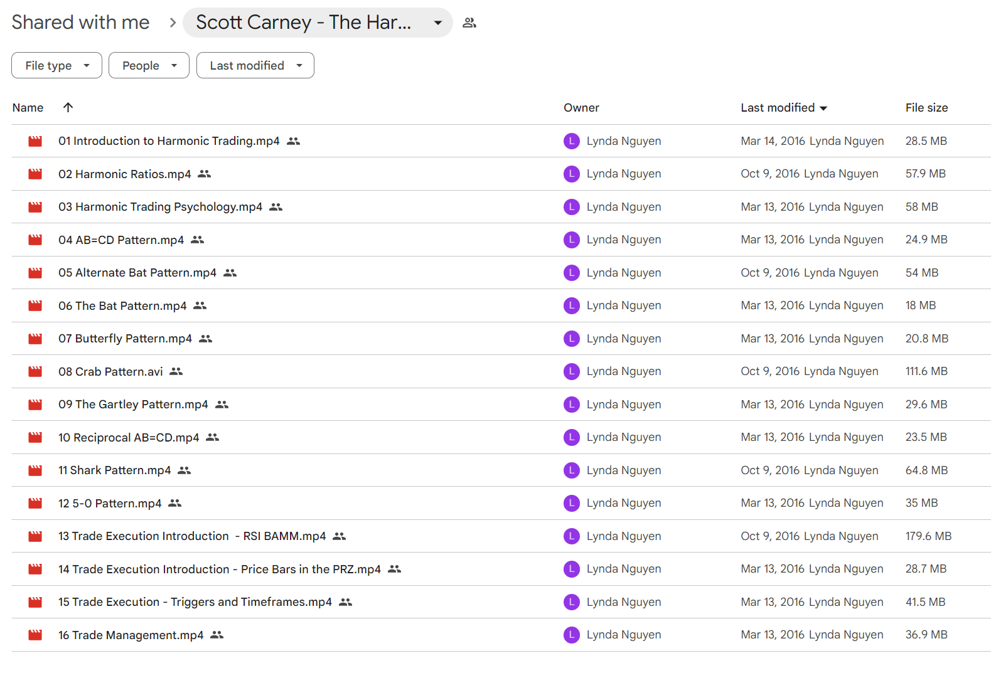Image resolution: width=991 pixels, height=678 pixels.
Task: Click Lynda Nguyen avatar in 11 Shark Pattern row
Action: point(571,470)
